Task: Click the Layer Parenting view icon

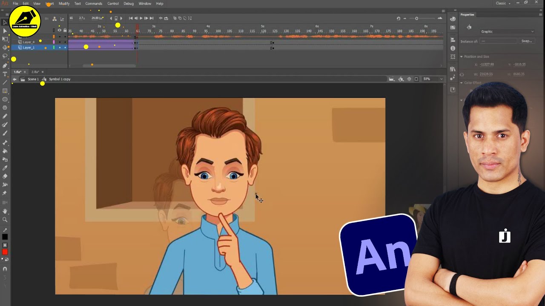Action: pos(54,18)
